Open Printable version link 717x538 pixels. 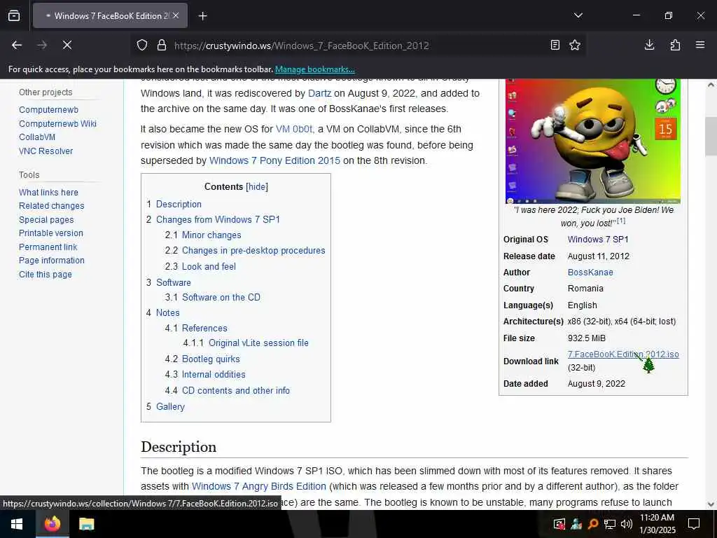tap(50, 233)
